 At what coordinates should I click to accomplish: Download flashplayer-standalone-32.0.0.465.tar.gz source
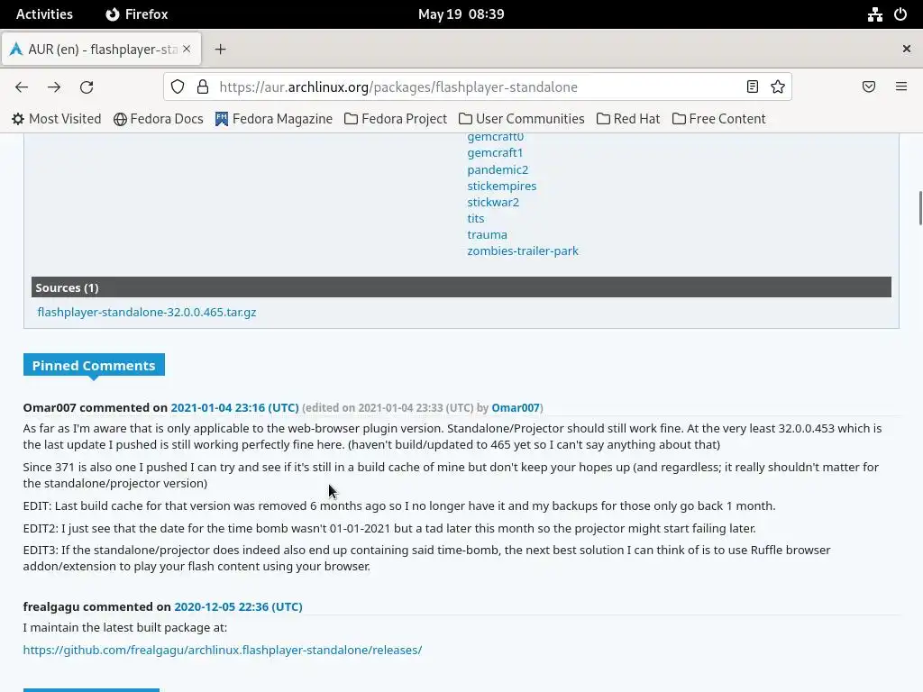(x=147, y=312)
